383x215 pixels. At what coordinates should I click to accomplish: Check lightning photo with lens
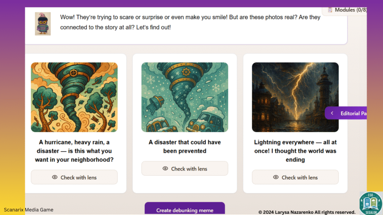point(295,177)
